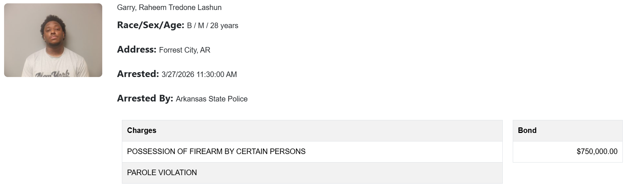The image size is (625, 187).
Task: Click the word "Lashun" in the name
Action: point(209,7)
